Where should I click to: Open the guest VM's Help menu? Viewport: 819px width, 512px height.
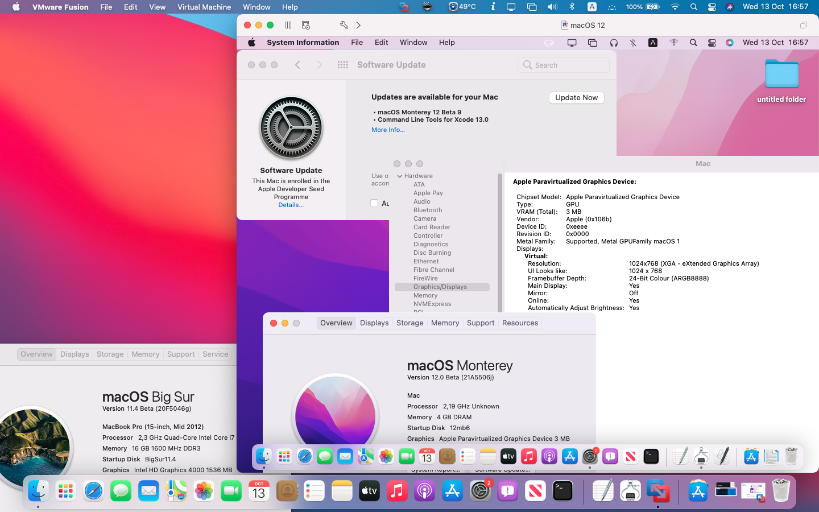pos(447,43)
